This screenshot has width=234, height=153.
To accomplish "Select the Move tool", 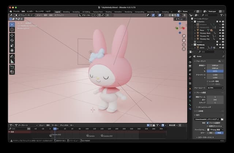I will pyautogui.click(x=12, y=35).
